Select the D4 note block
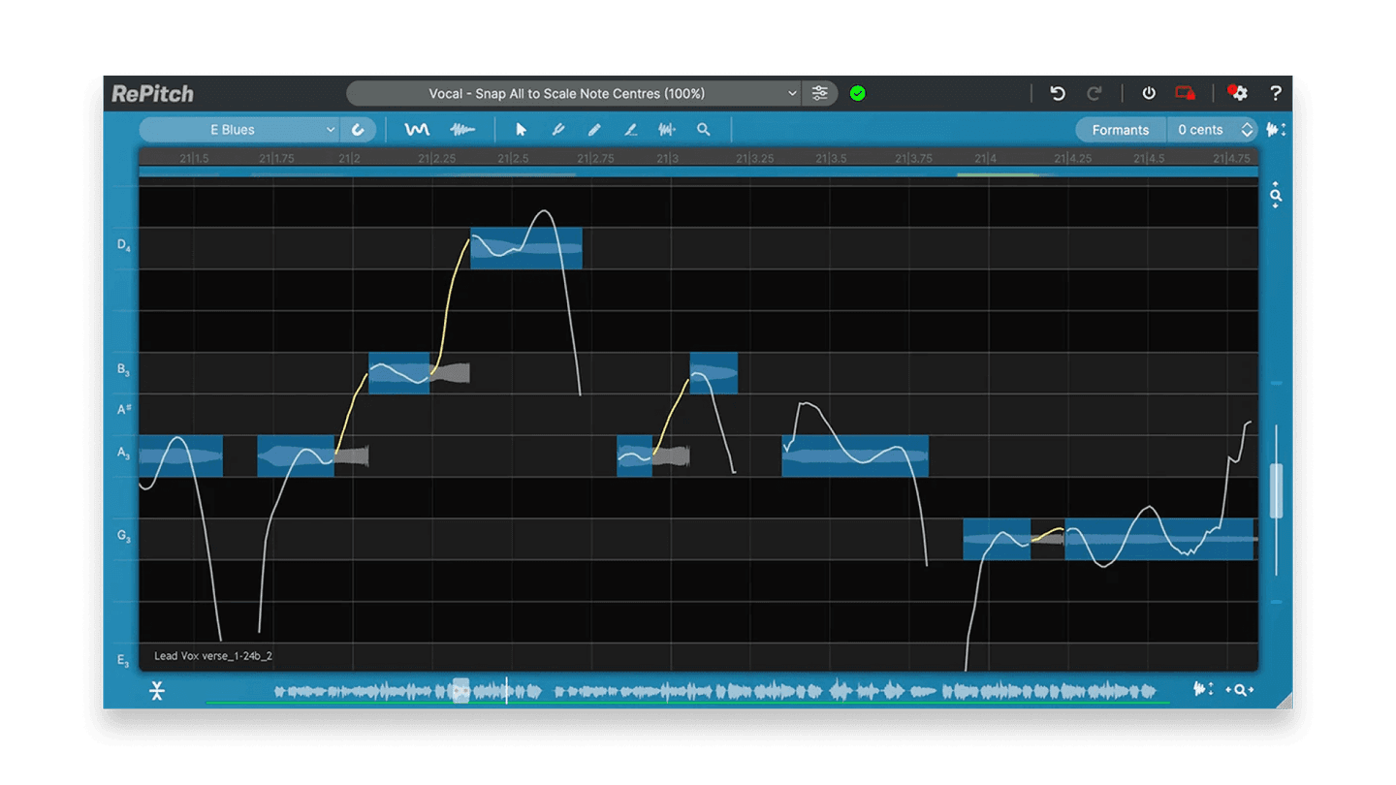Screen dimensions: 1396x785 click(525, 248)
